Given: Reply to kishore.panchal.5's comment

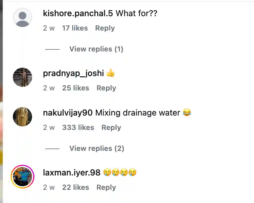Looking at the screenshot, I should pos(105,28).
